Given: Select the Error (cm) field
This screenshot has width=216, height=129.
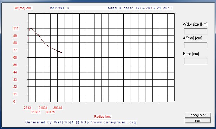Looking at the screenshot, I should (x=196, y=61).
